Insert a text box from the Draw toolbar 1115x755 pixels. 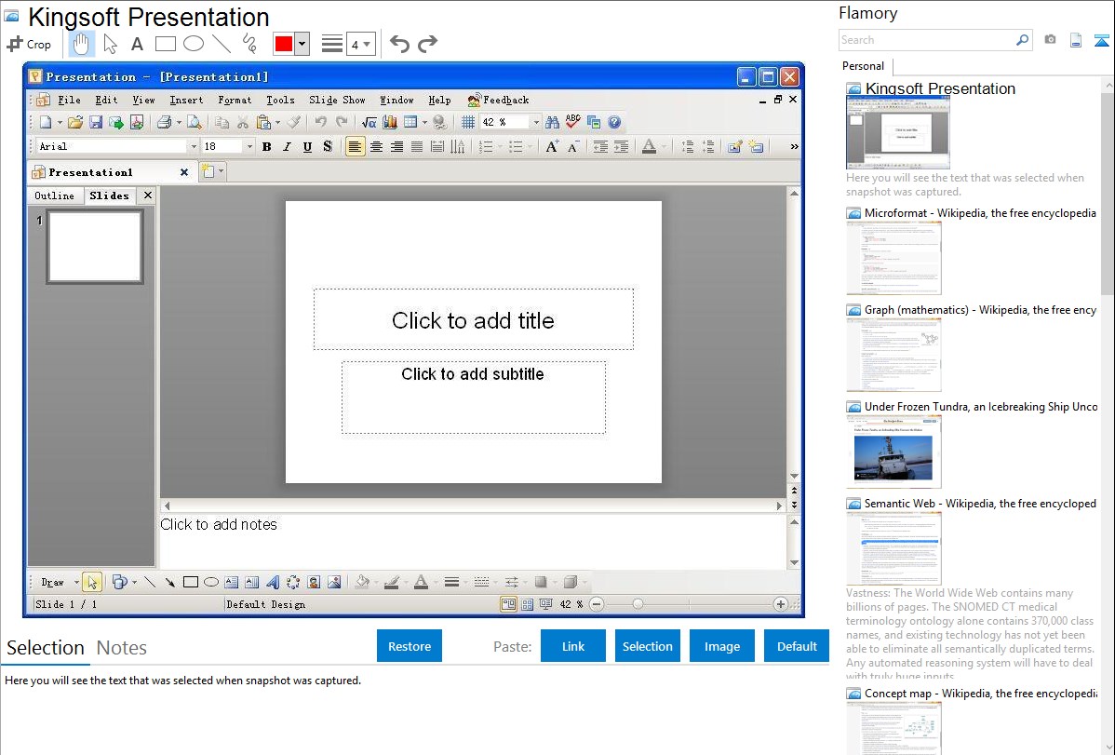pyautogui.click(x=231, y=582)
